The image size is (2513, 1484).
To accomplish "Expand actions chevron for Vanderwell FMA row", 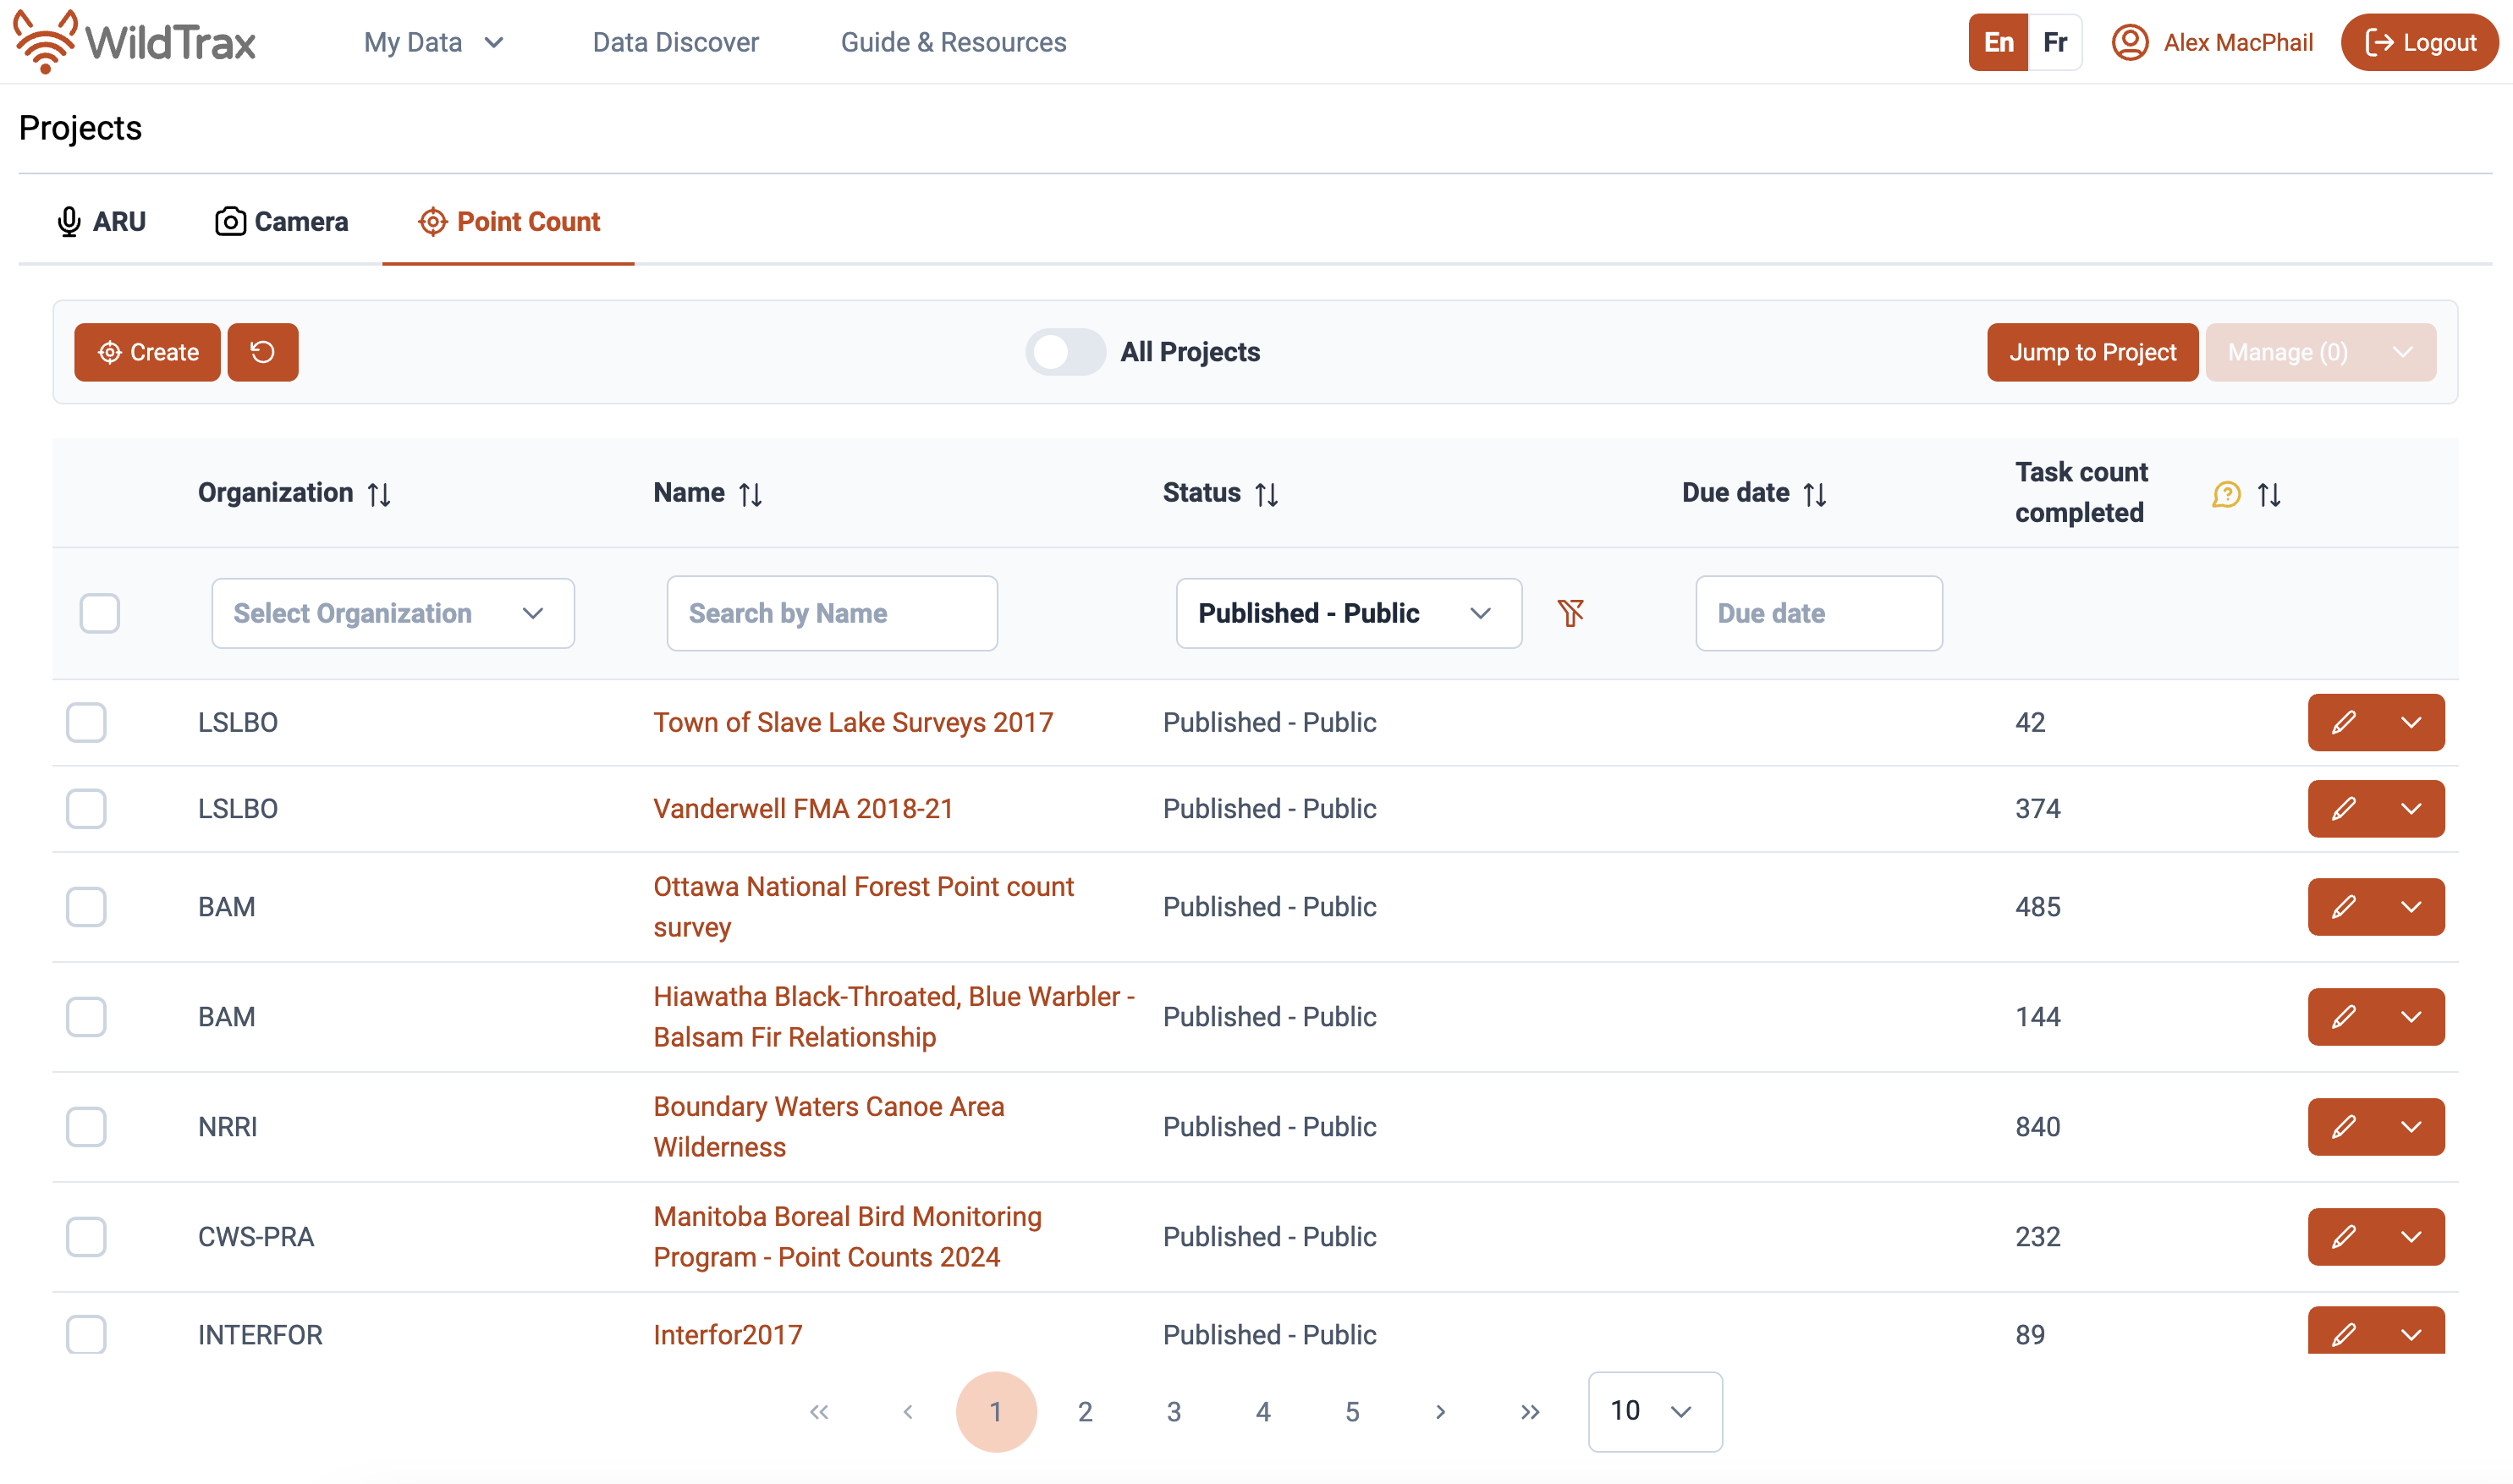I will coord(2411,808).
